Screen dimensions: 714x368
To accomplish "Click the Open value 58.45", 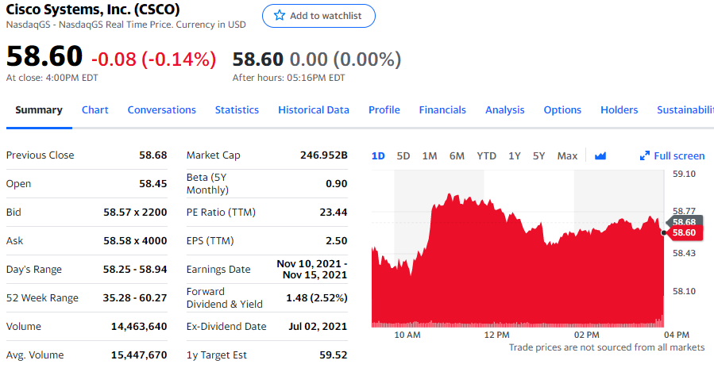I will coord(153,184).
